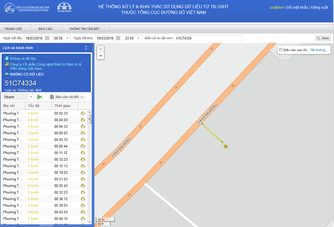Click the end date field 18/03/2016
Screen dimensions: 334x227
tap(105, 38)
